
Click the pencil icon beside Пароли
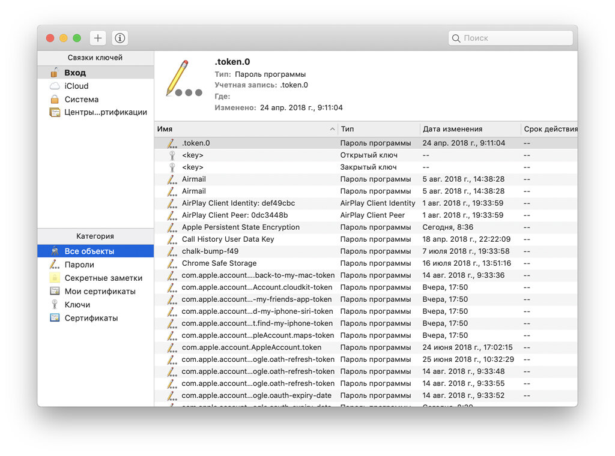point(55,265)
